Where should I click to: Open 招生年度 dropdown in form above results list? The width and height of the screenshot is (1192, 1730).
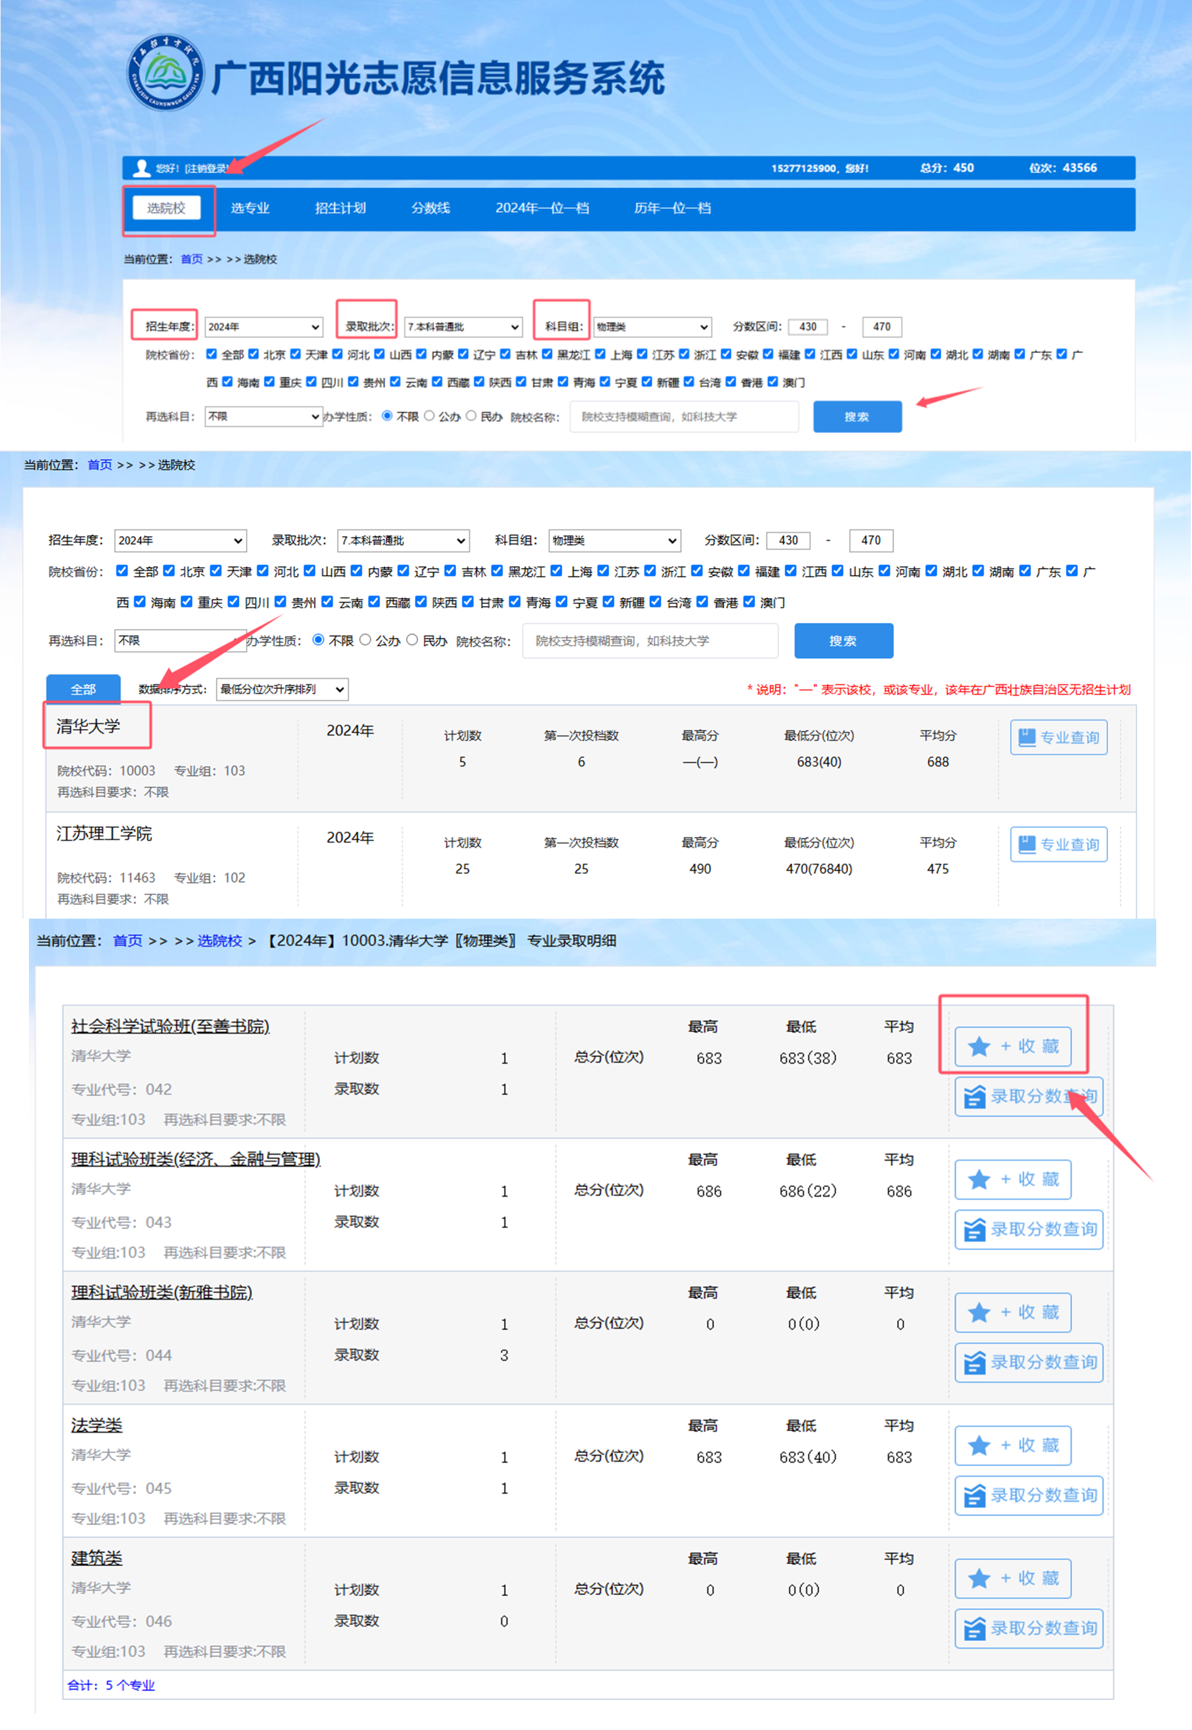pyautogui.click(x=180, y=540)
